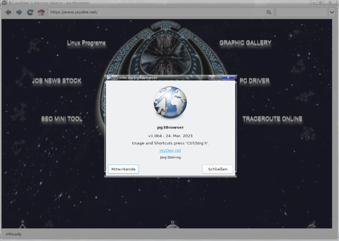Open the dropdown chevron beside the search field
This screenshot has height=241, width=339.
point(332,12)
